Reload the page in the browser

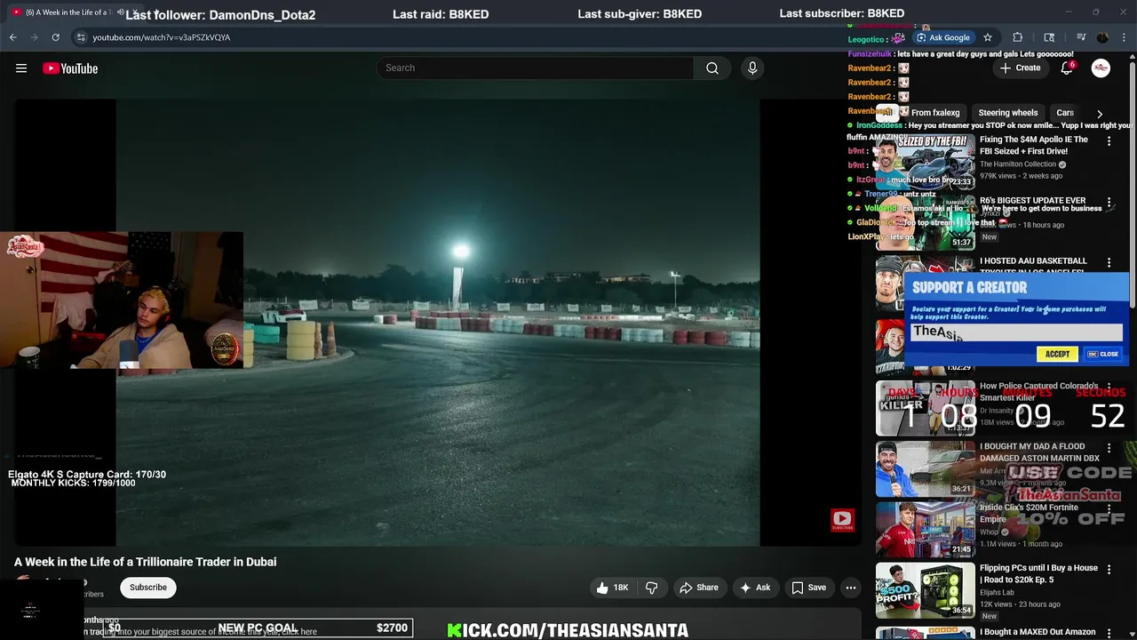[x=55, y=37]
